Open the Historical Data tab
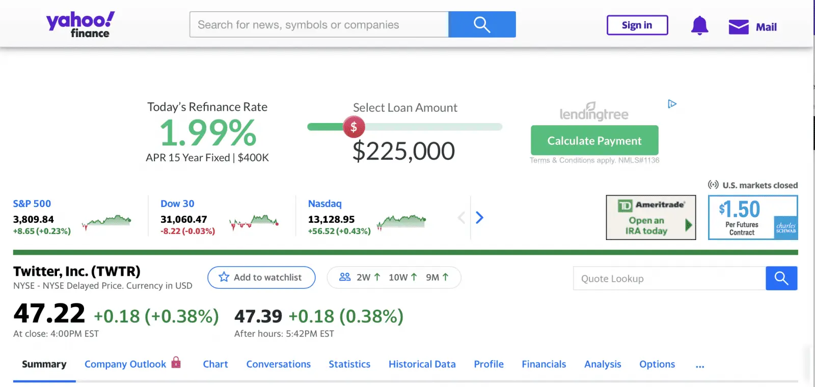Screen dimensions: 815x387 (422, 364)
